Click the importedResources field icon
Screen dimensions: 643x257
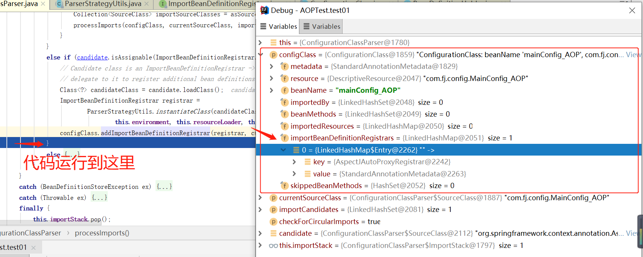(285, 126)
